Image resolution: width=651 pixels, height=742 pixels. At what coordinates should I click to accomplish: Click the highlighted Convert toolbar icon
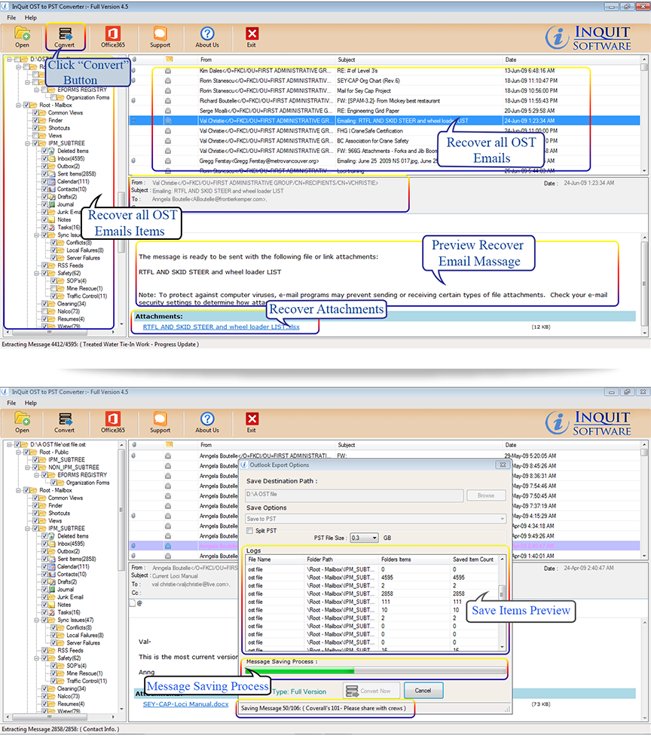pos(64,34)
